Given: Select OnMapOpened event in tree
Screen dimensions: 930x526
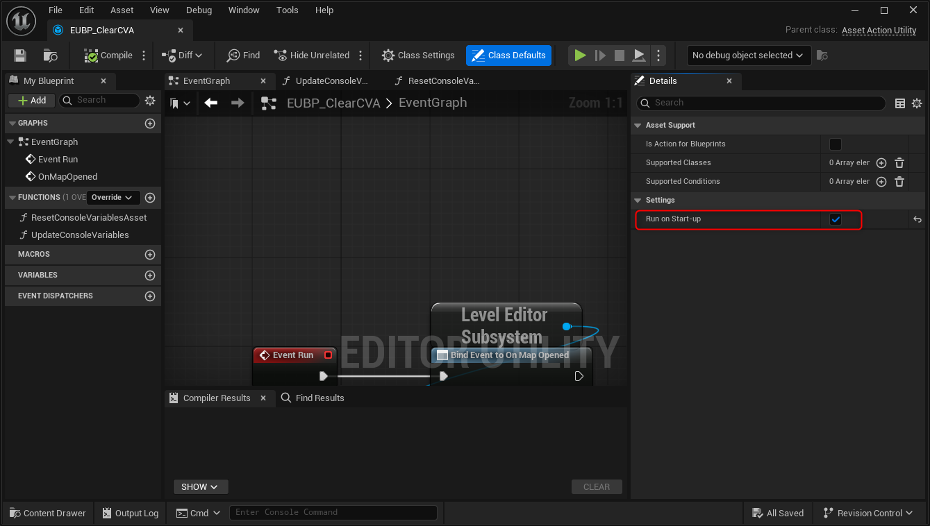Looking at the screenshot, I should click(67, 176).
